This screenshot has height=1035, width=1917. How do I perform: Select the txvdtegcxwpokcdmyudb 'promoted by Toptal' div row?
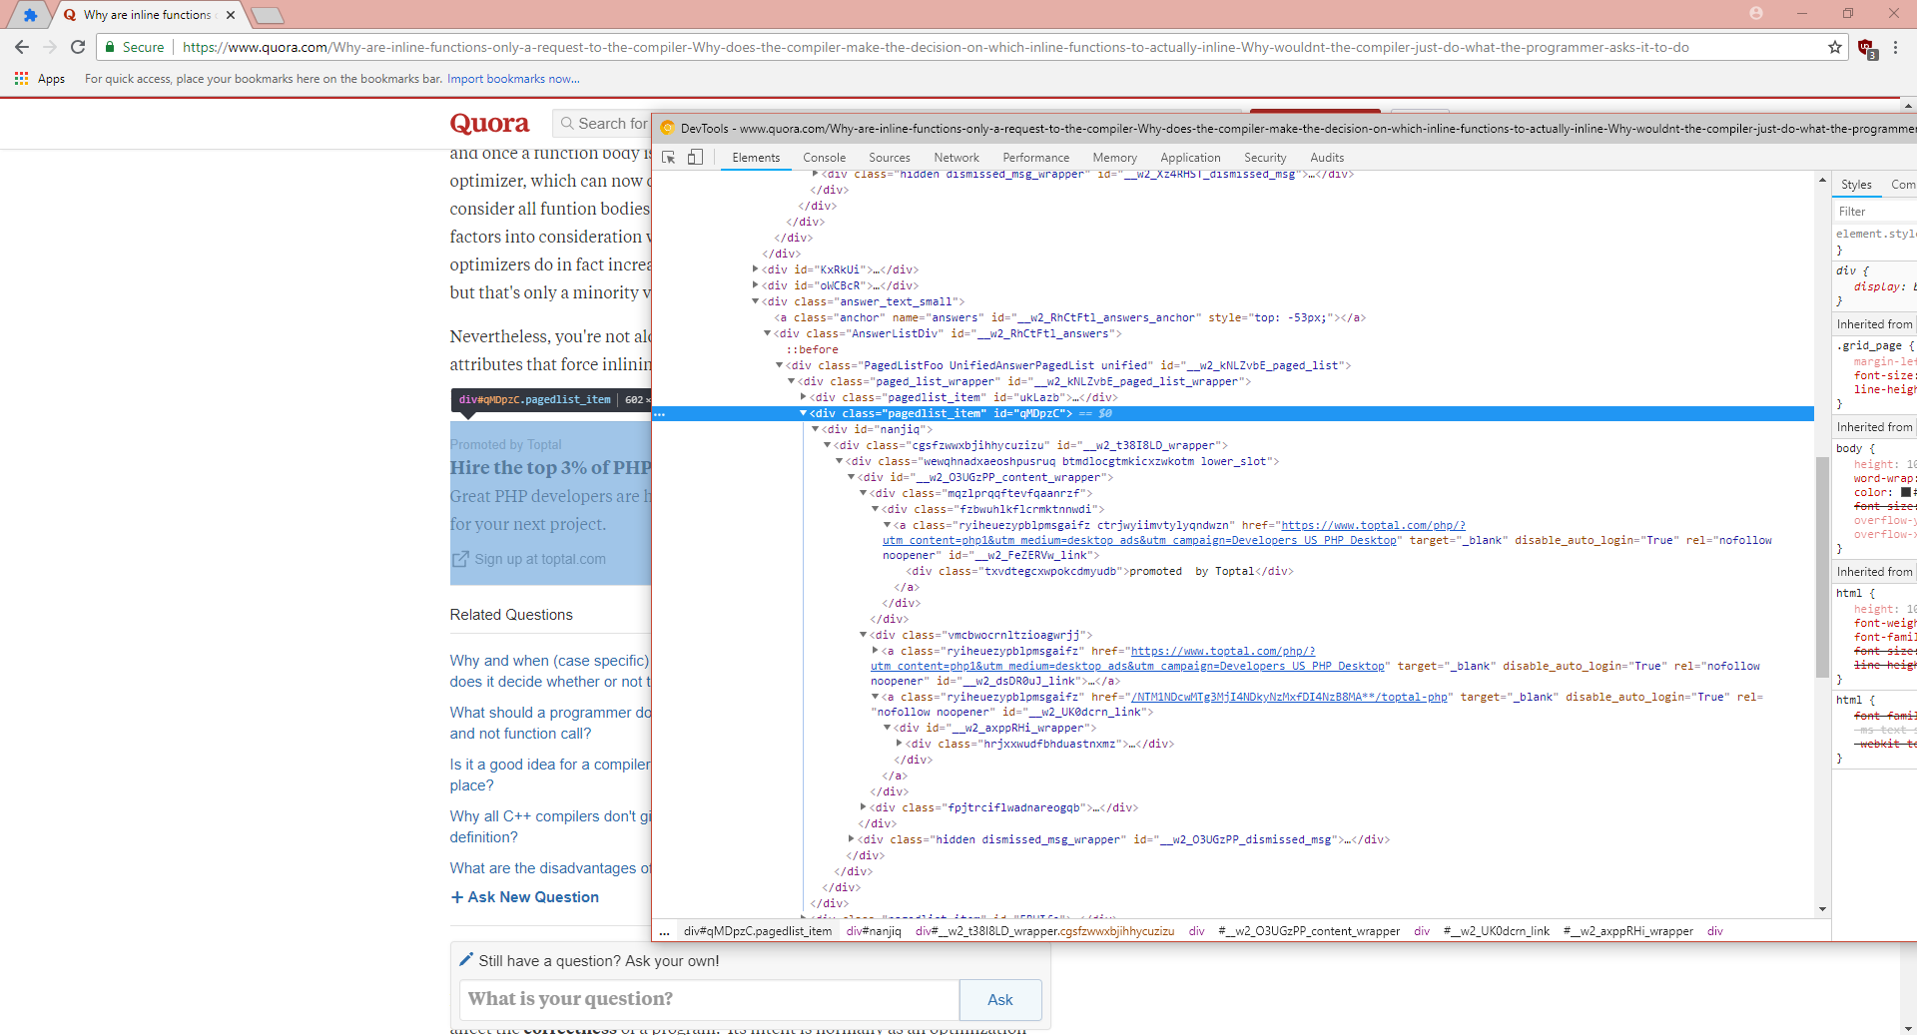[x=1101, y=572]
